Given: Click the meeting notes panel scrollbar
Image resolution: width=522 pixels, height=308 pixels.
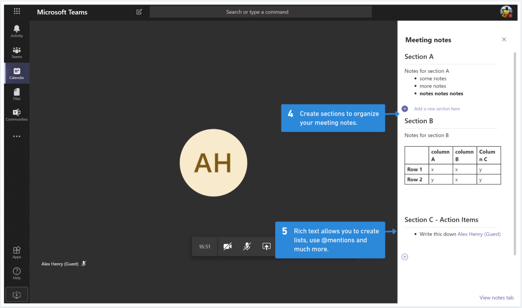Looking at the screenshot, I should coord(515,153).
